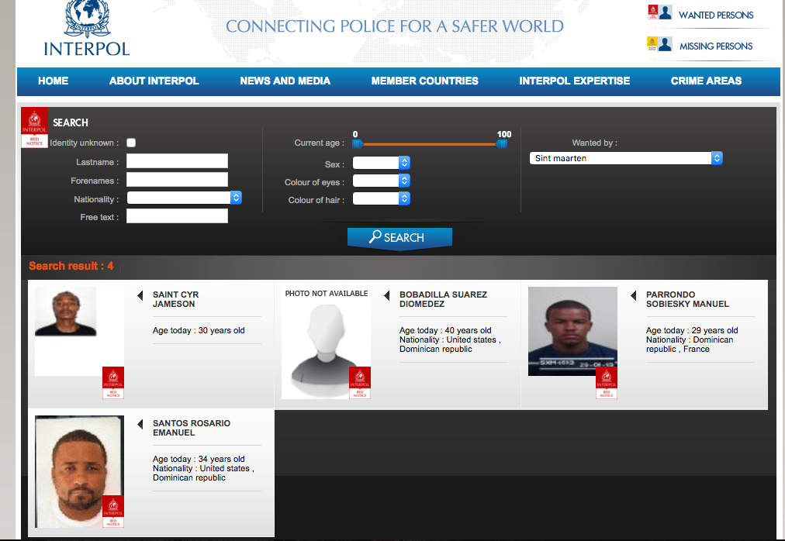Click the arrow marker beside SANTOS ROSARIO EMANUEL

click(140, 424)
